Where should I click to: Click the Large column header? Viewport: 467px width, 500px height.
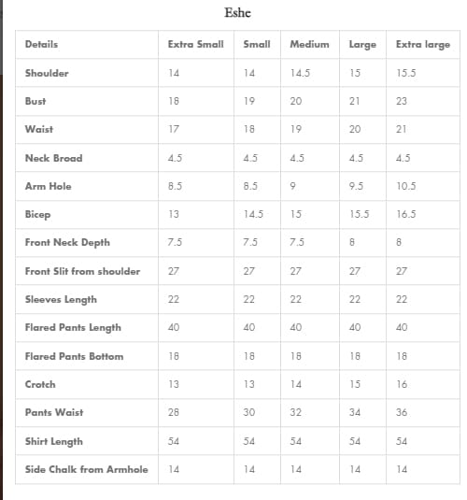coord(362,45)
